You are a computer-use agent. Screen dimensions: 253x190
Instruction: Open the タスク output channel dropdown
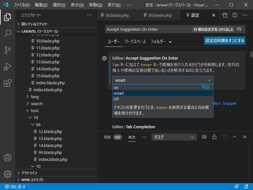[x=174, y=137]
